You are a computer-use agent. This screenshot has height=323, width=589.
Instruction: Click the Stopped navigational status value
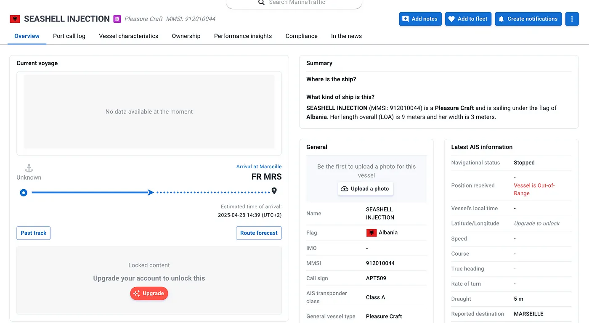[524, 163]
